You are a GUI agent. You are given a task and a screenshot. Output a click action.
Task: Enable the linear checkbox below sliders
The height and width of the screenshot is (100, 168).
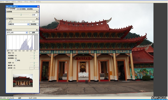pyautogui.click(x=16, y=60)
